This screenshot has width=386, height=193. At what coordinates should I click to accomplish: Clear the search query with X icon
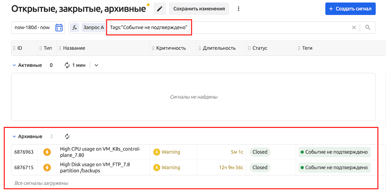tap(354, 27)
